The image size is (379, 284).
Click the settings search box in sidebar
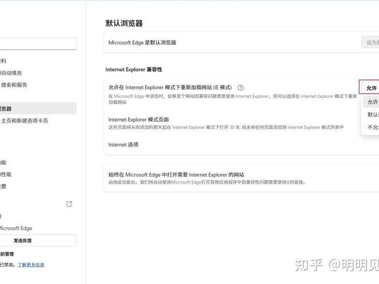pos(38,44)
